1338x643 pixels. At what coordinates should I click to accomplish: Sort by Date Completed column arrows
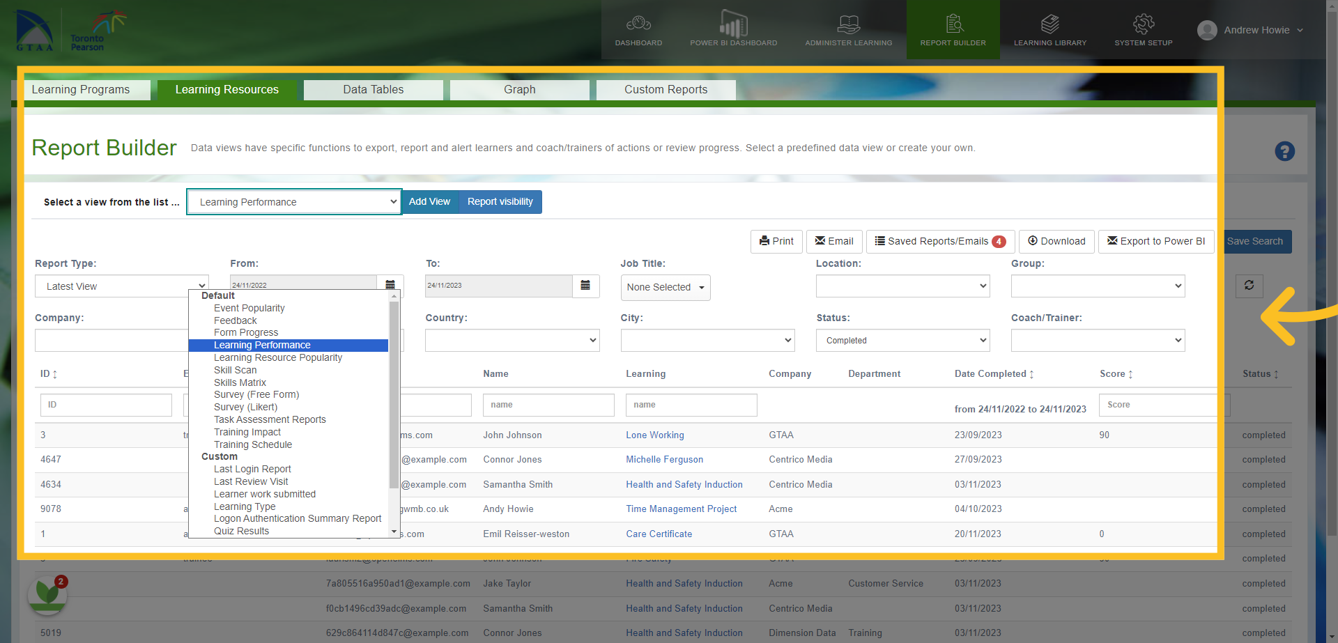pyautogui.click(x=1031, y=374)
